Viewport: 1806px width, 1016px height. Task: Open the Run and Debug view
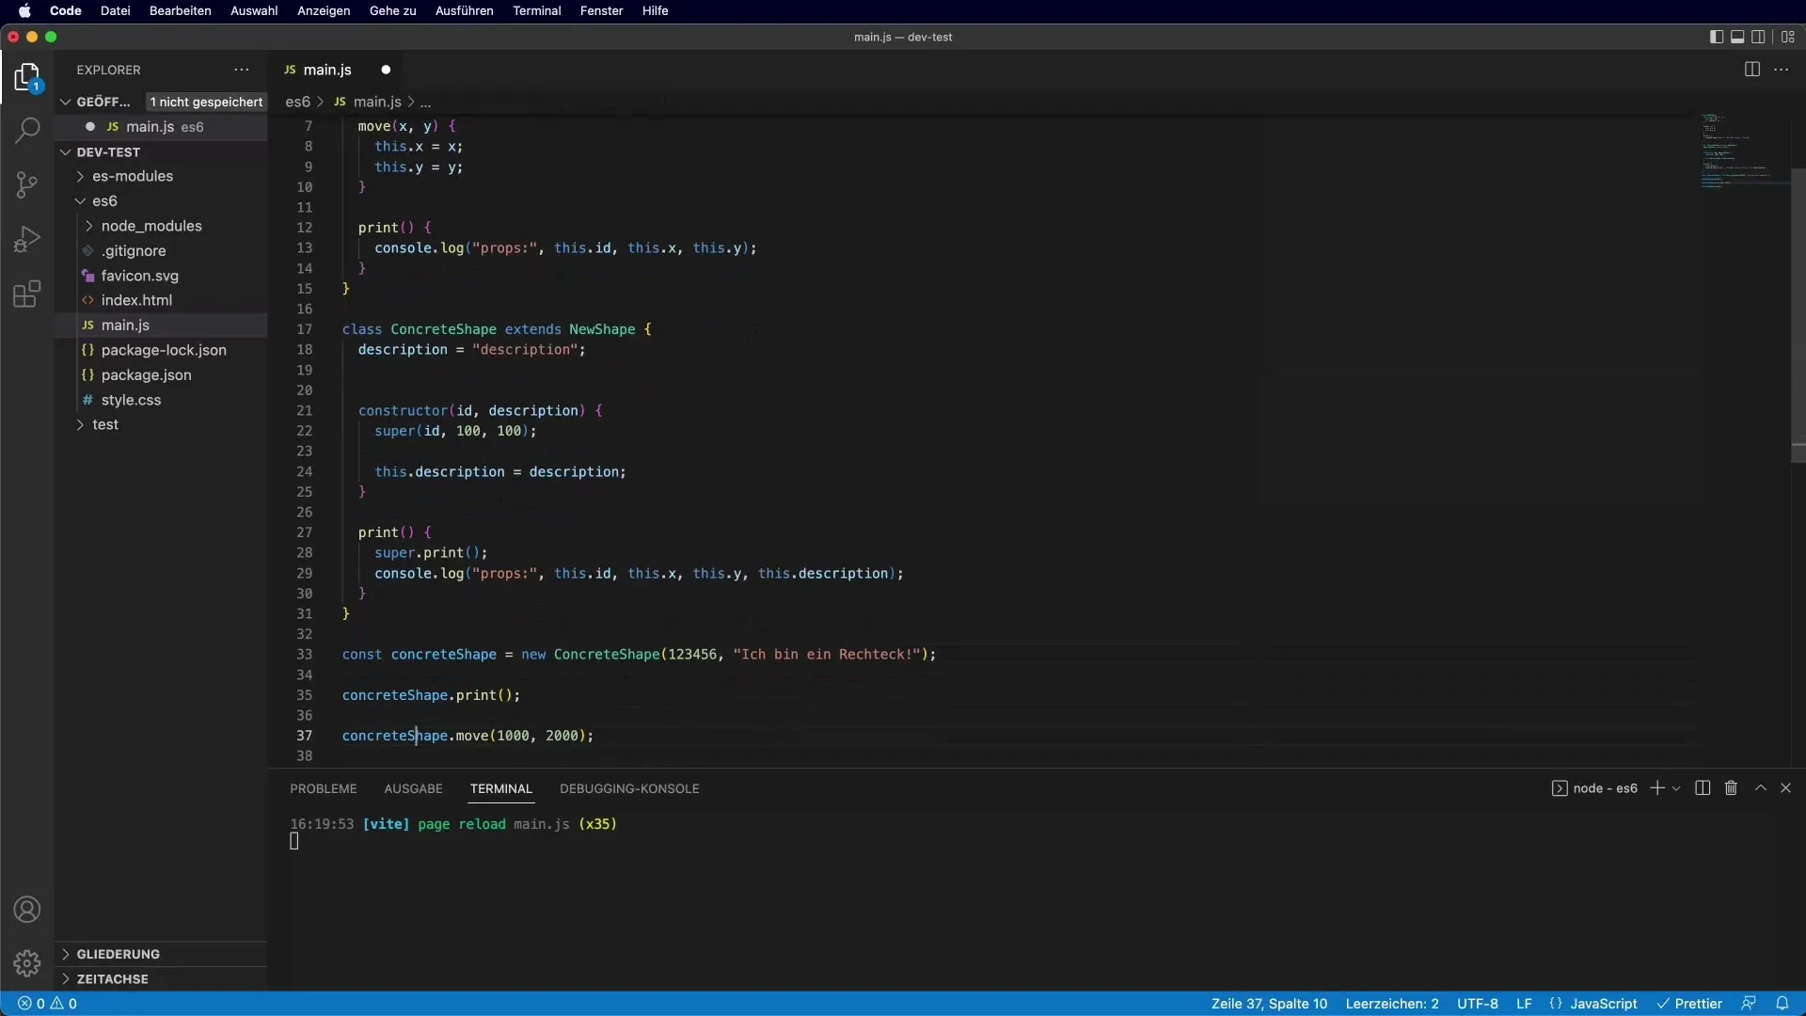coord(27,239)
